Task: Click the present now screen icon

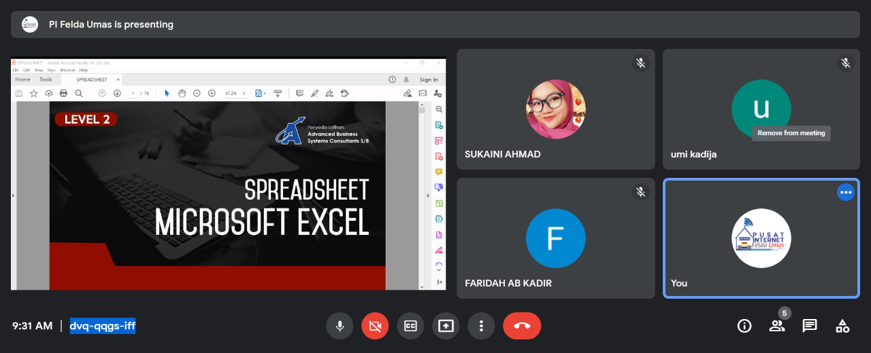Action: 446,326
